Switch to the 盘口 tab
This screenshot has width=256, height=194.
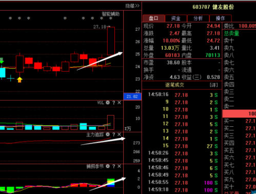coord(153,18)
